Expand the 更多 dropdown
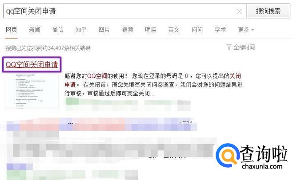Image resolution: width=293 pixels, height=180 pixels. [246, 30]
